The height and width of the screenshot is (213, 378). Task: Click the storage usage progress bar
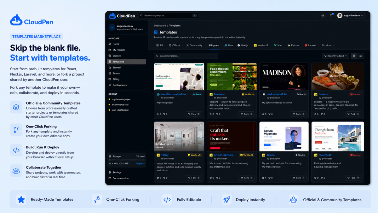click(127, 160)
